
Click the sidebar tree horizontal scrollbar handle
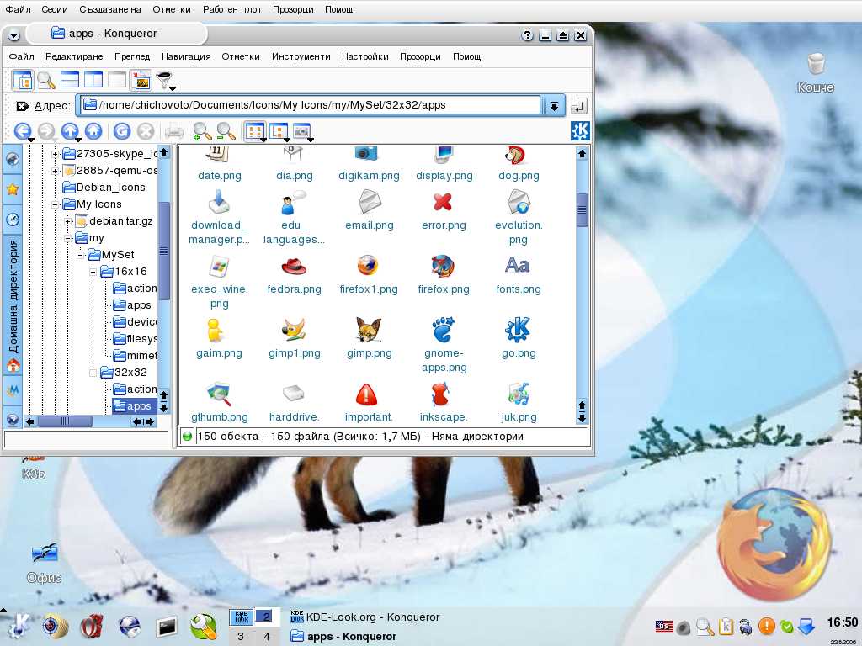pos(65,422)
